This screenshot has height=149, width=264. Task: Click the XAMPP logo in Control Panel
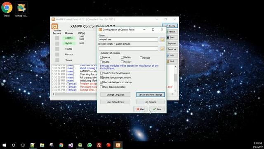click(x=54, y=26)
